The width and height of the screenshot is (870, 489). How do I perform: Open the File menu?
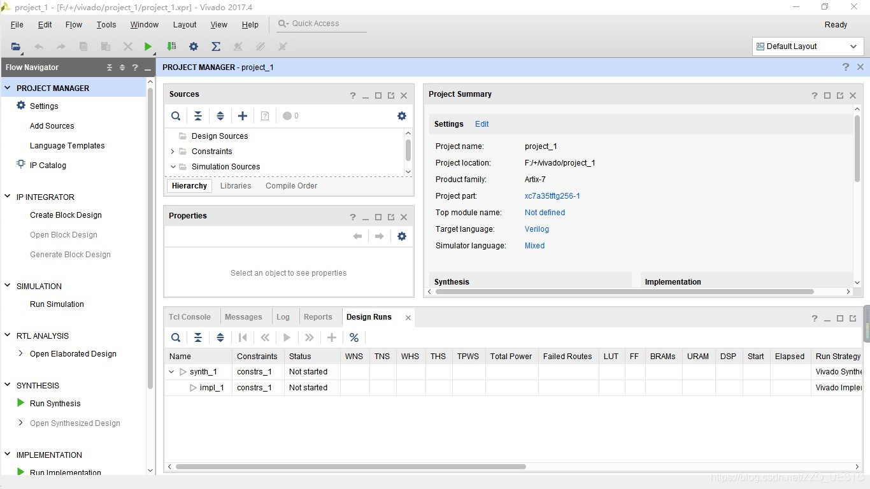pos(17,25)
